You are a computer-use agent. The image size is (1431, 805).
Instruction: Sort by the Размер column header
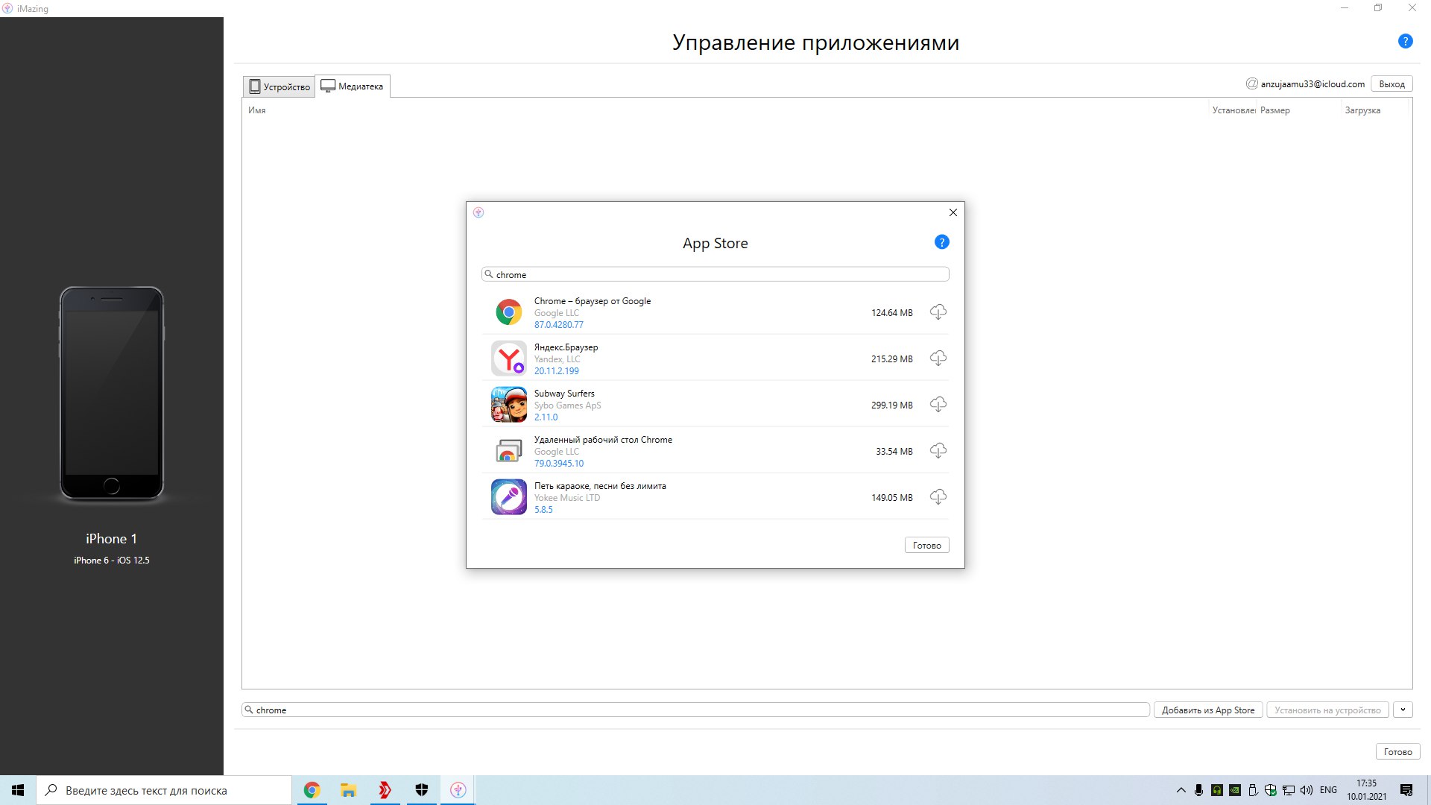coord(1274,110)
